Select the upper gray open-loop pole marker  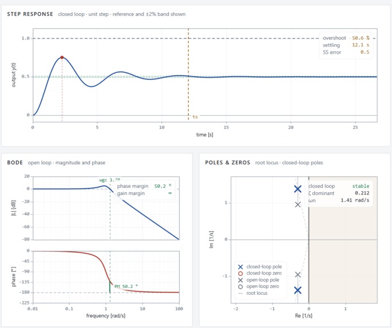(298, 204)
